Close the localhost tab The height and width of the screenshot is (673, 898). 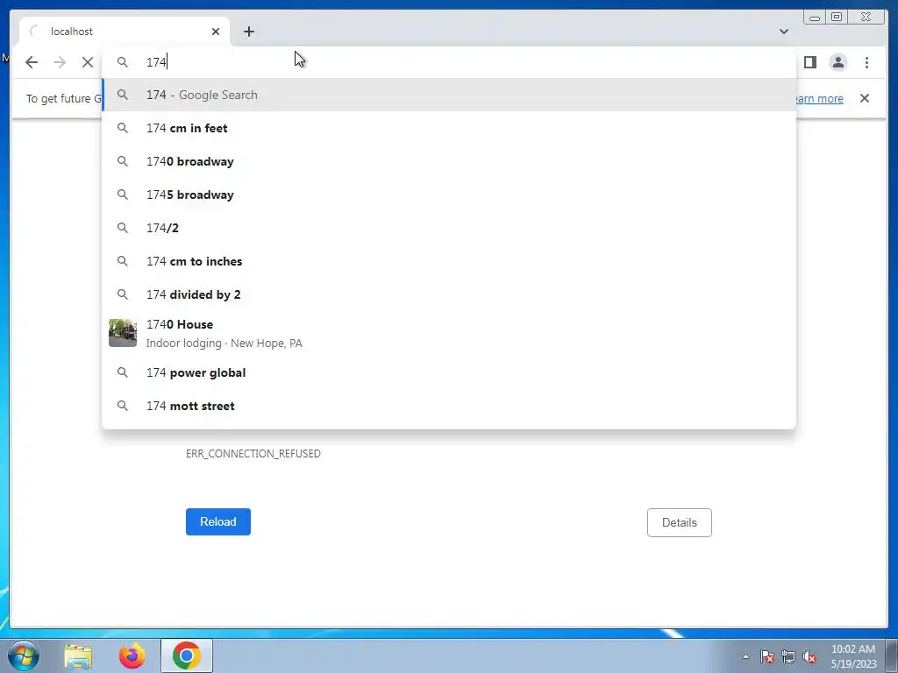(216, 32)
